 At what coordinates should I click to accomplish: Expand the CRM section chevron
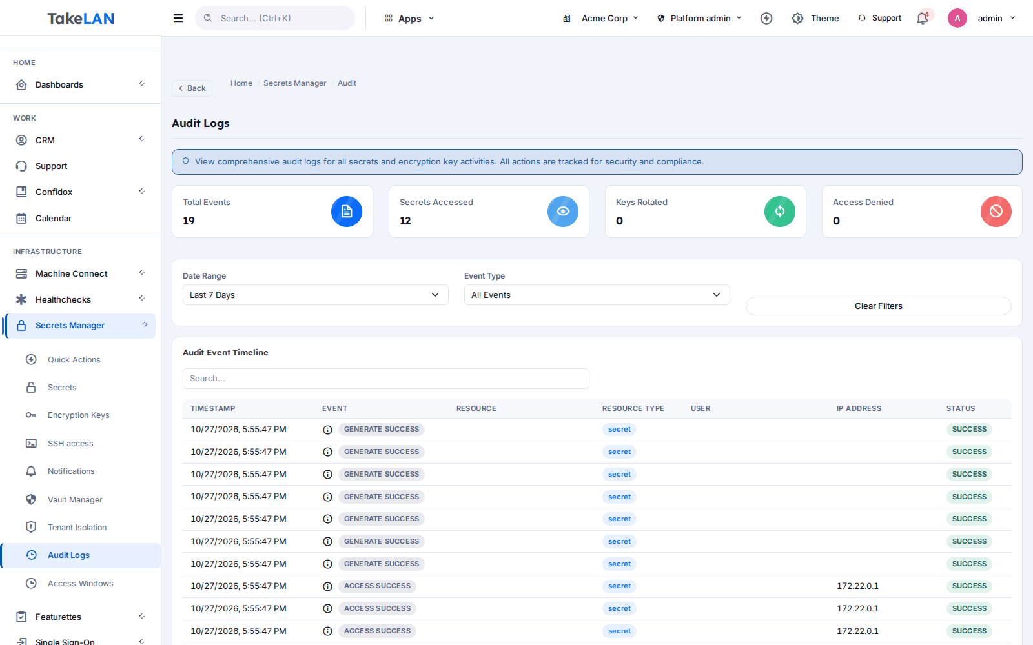pos(141,139)
